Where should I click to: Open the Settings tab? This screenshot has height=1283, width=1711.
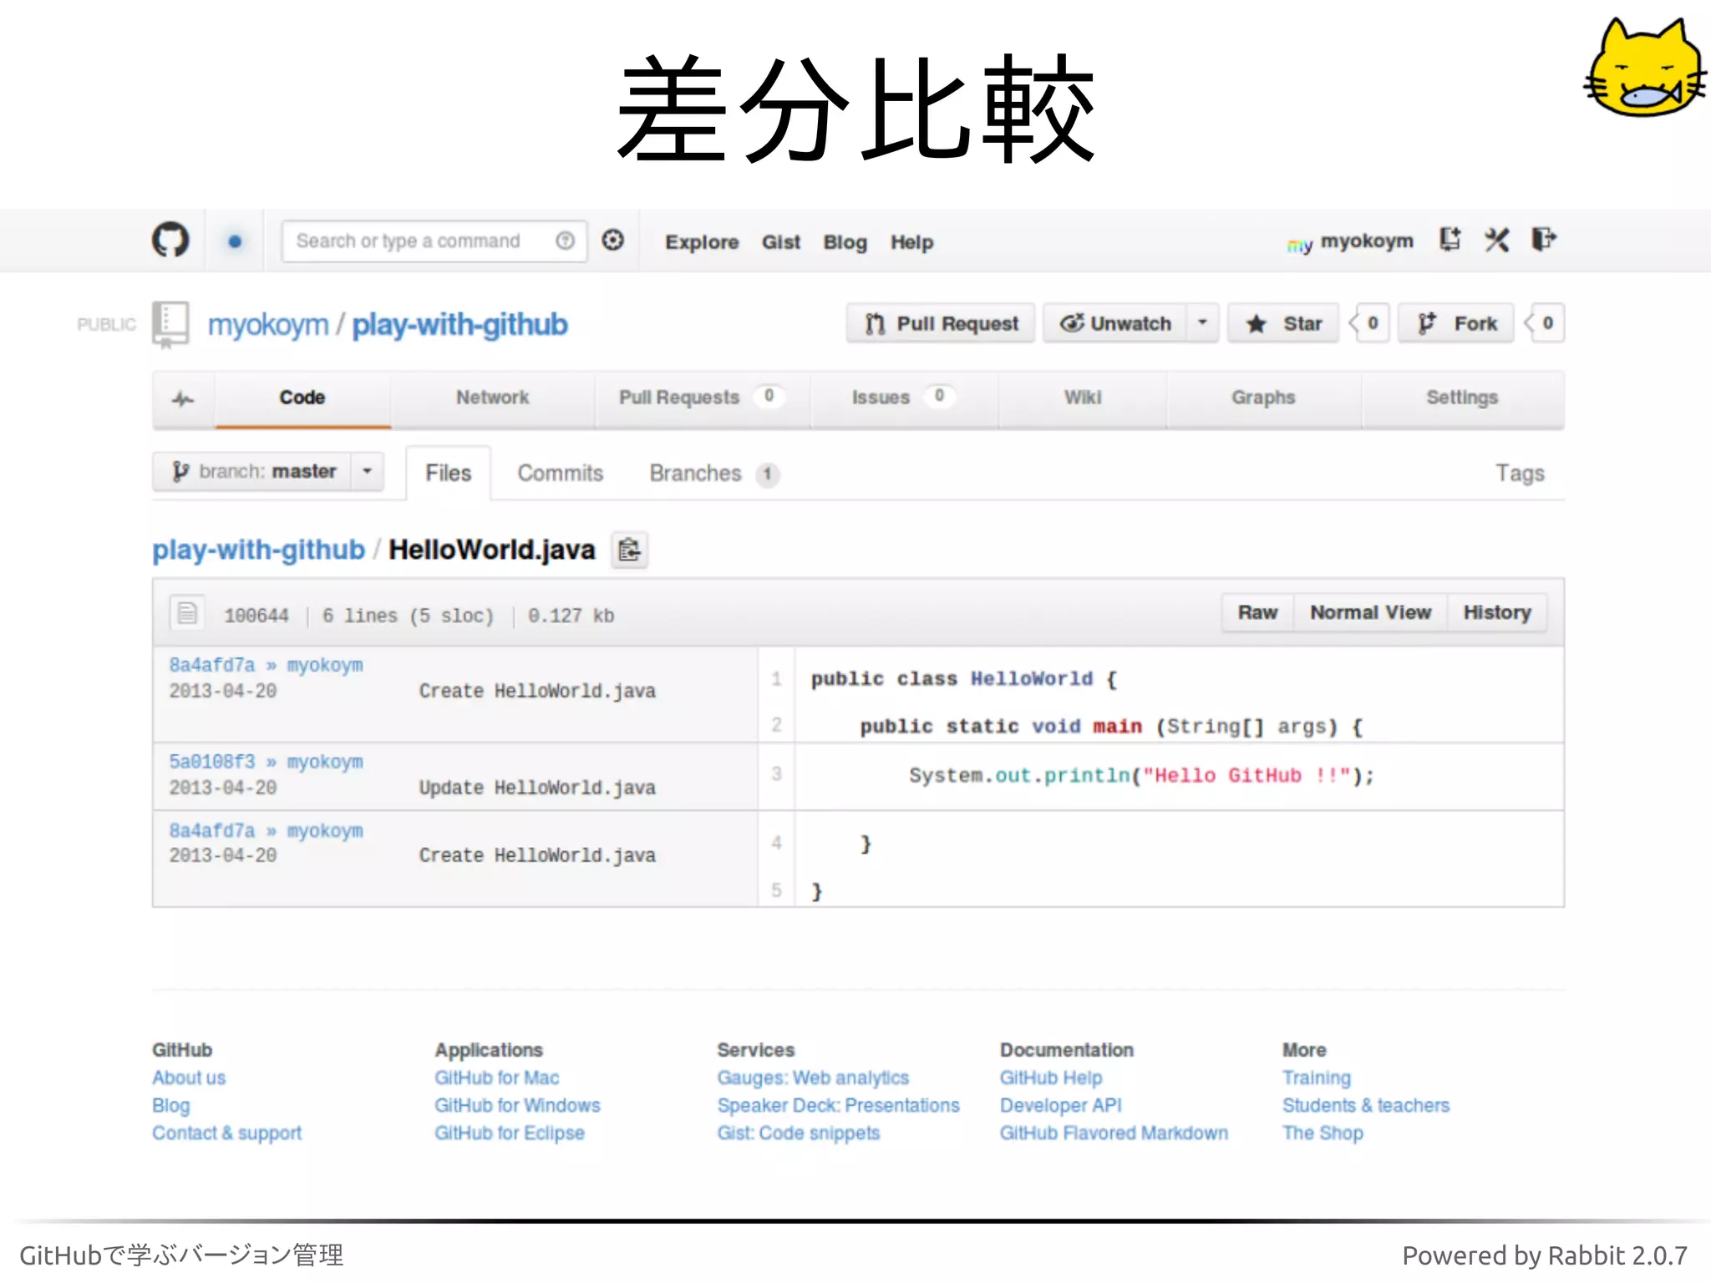(1462, 398)
